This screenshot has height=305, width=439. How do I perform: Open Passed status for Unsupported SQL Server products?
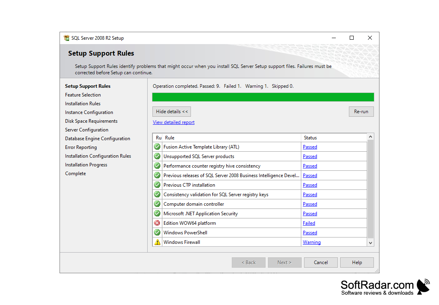pyautogui.click(x=310, y=156)
